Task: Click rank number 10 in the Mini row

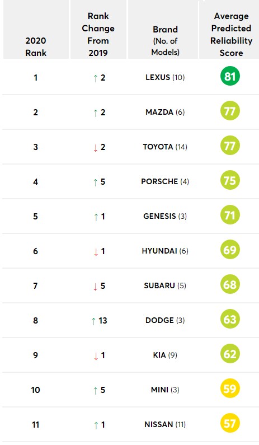Action: (x=35, y=390)
